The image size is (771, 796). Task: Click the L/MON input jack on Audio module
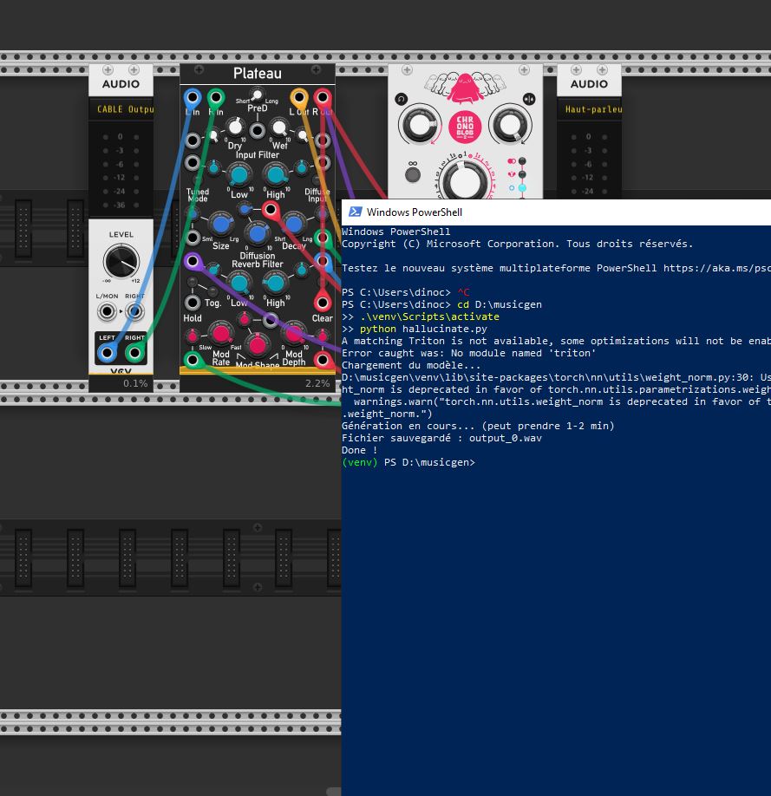(108, 311)
